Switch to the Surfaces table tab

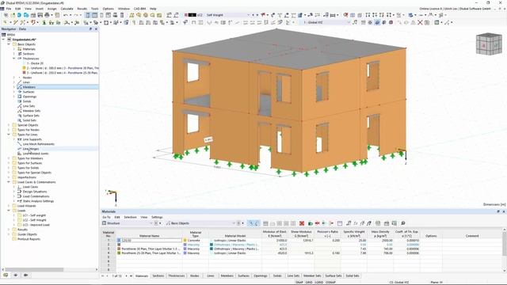[x=243, y=275]
